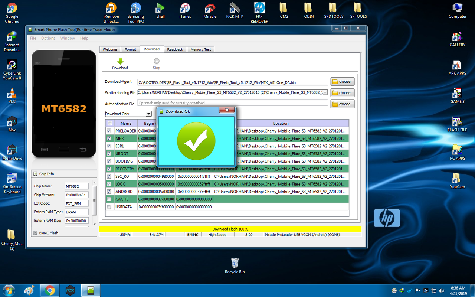Click the Authentication File input field
This screenshot has height=297, width=475.
233,103
